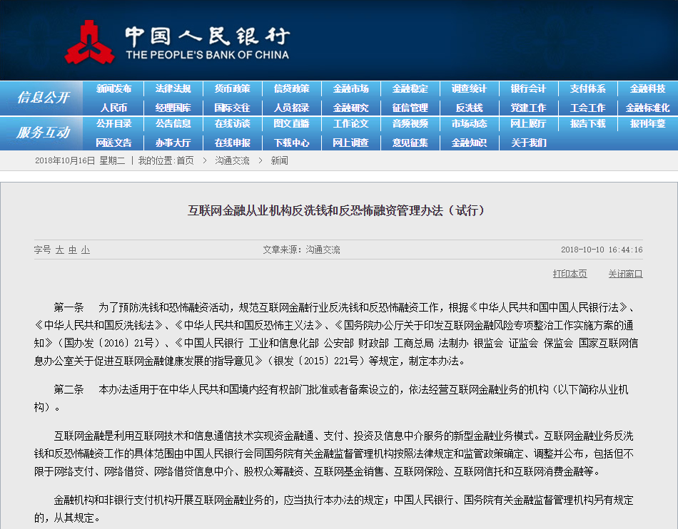The height and width of the screenshot is (529, 678).
Task: Open 金融科技 navigation link
Action: [x=647, y=88]
